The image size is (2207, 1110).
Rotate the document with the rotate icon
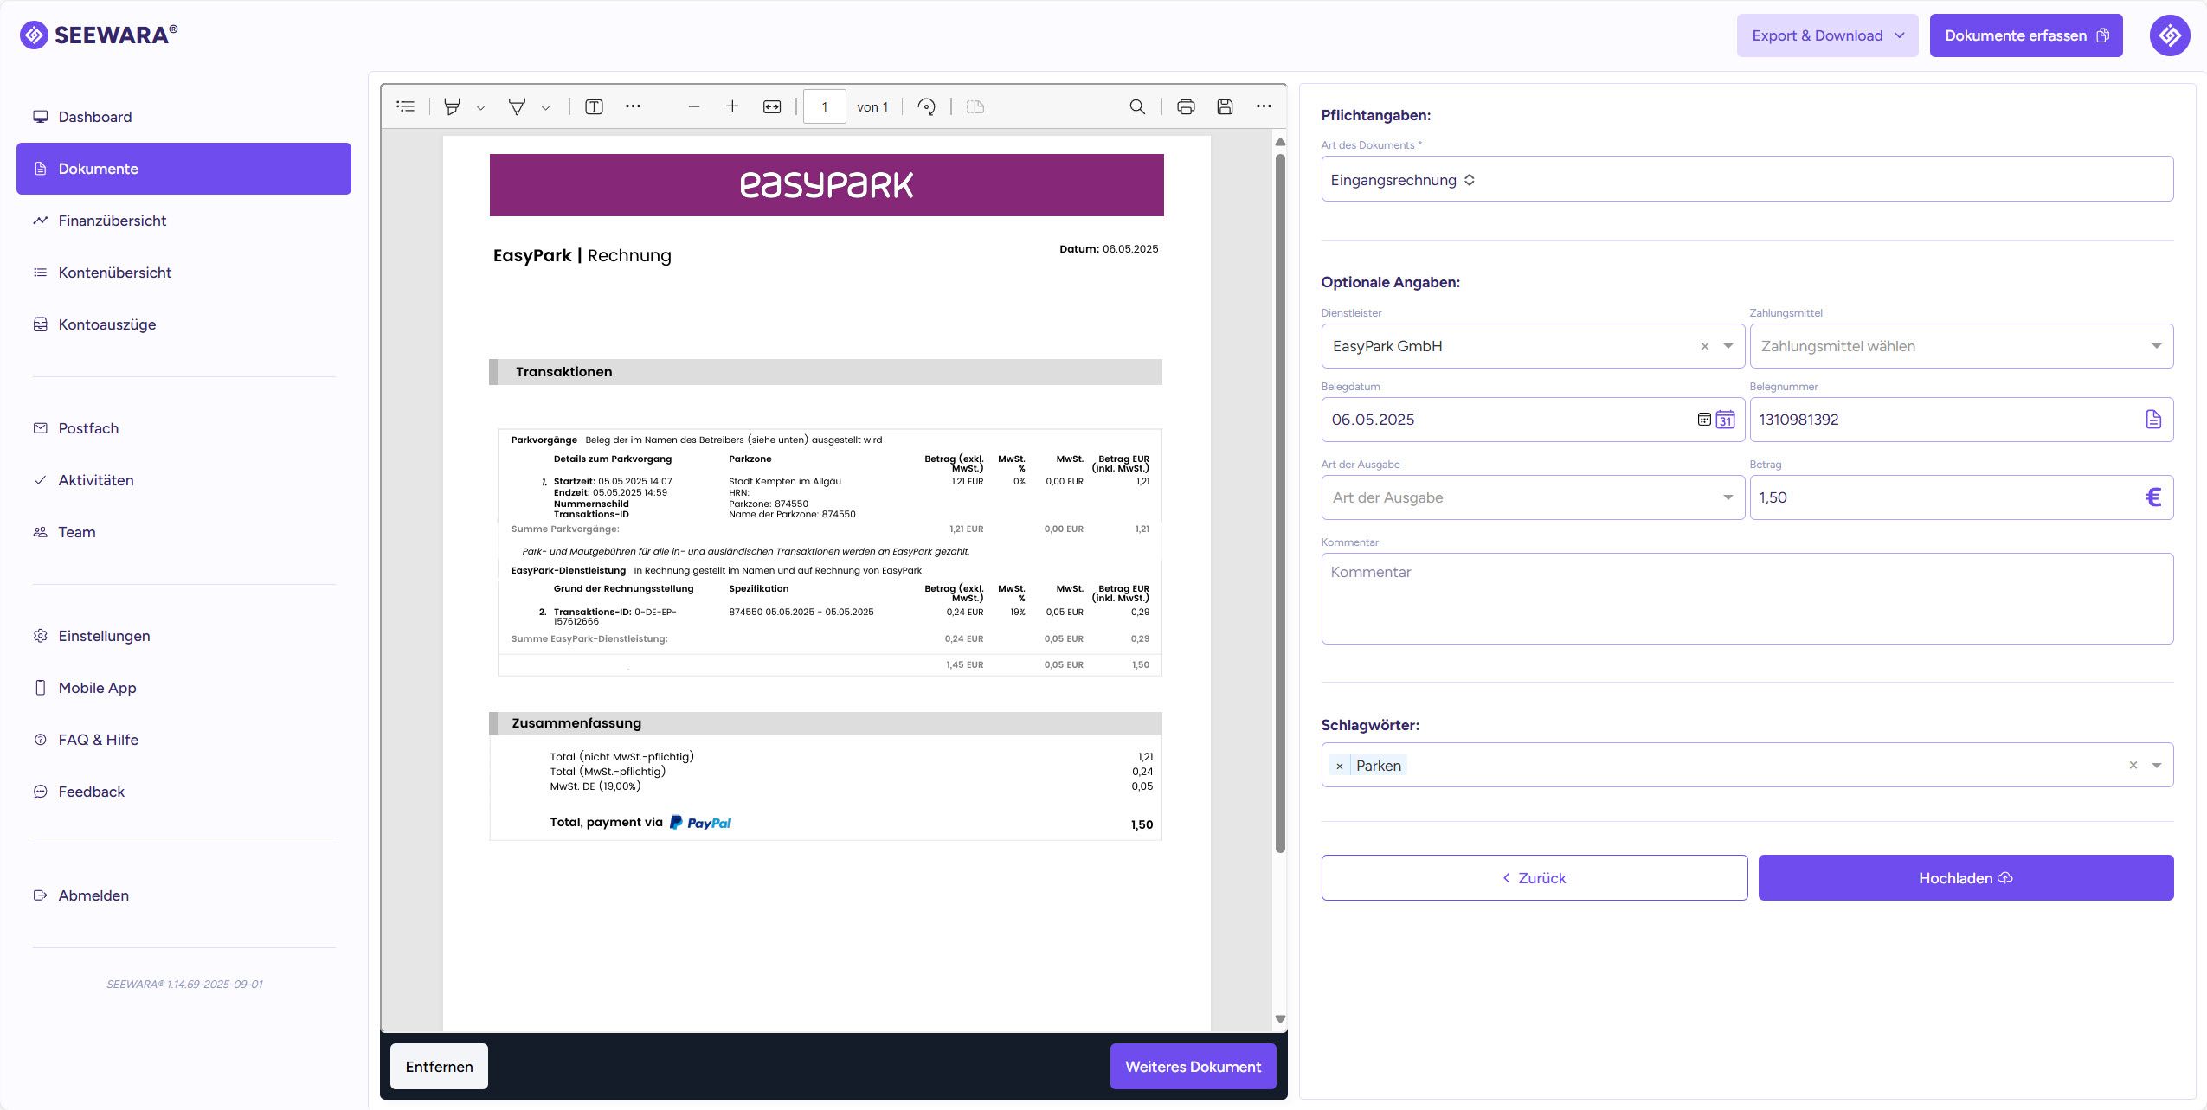coord(926,106)
